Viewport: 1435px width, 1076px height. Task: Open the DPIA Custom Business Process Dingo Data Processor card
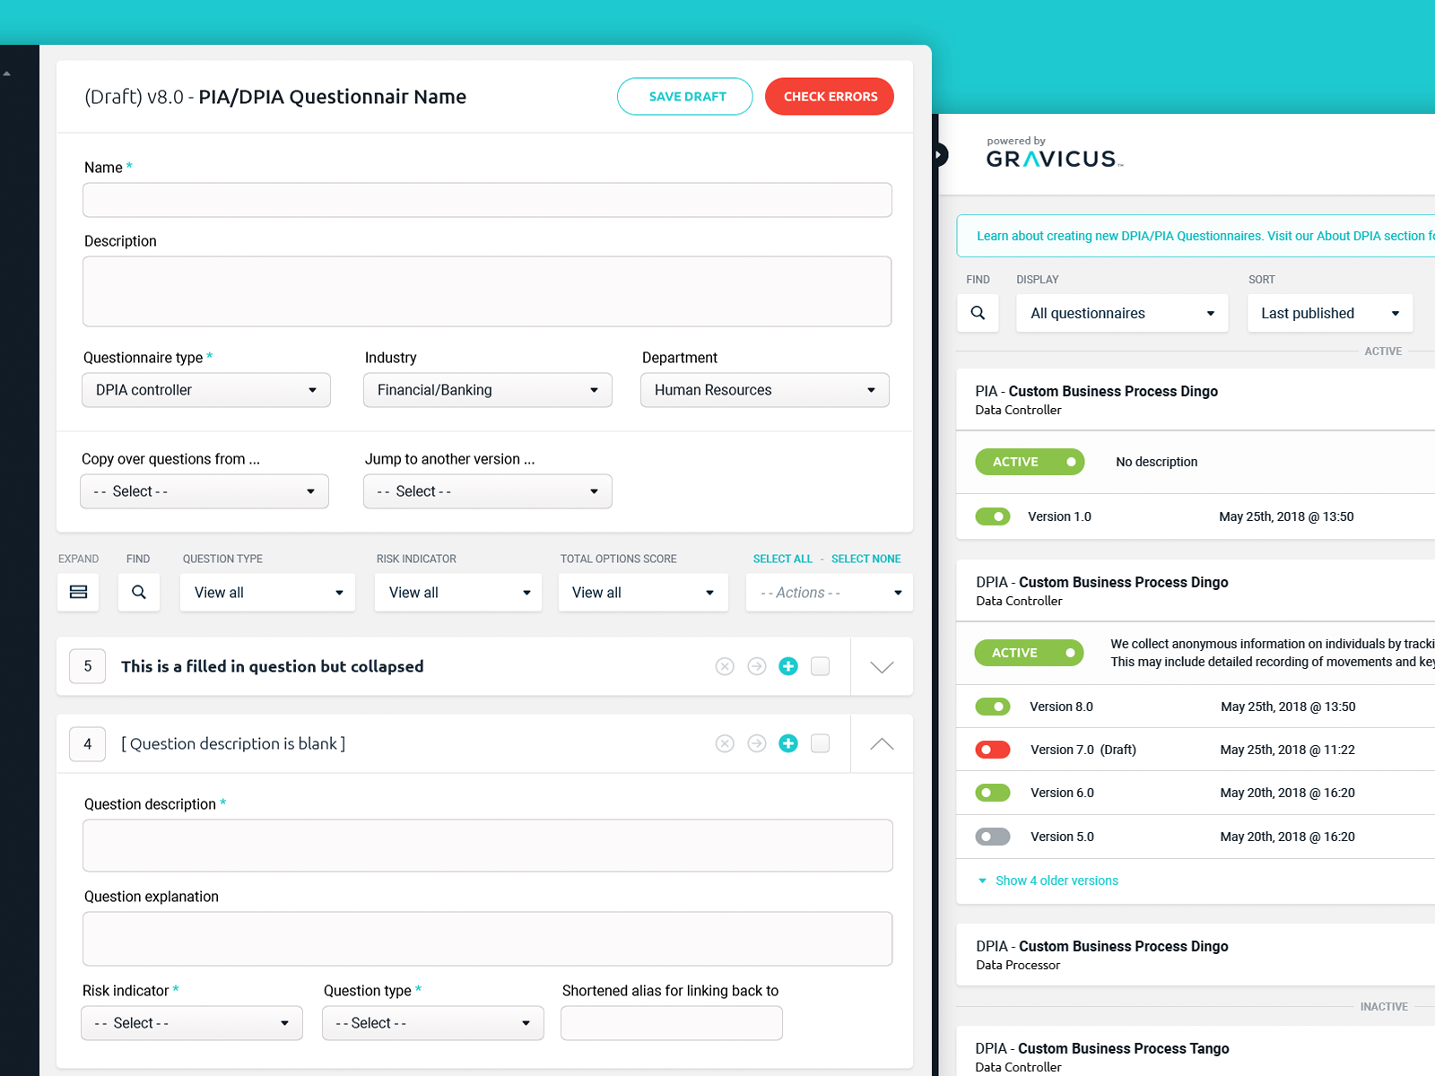(1196, 955)
